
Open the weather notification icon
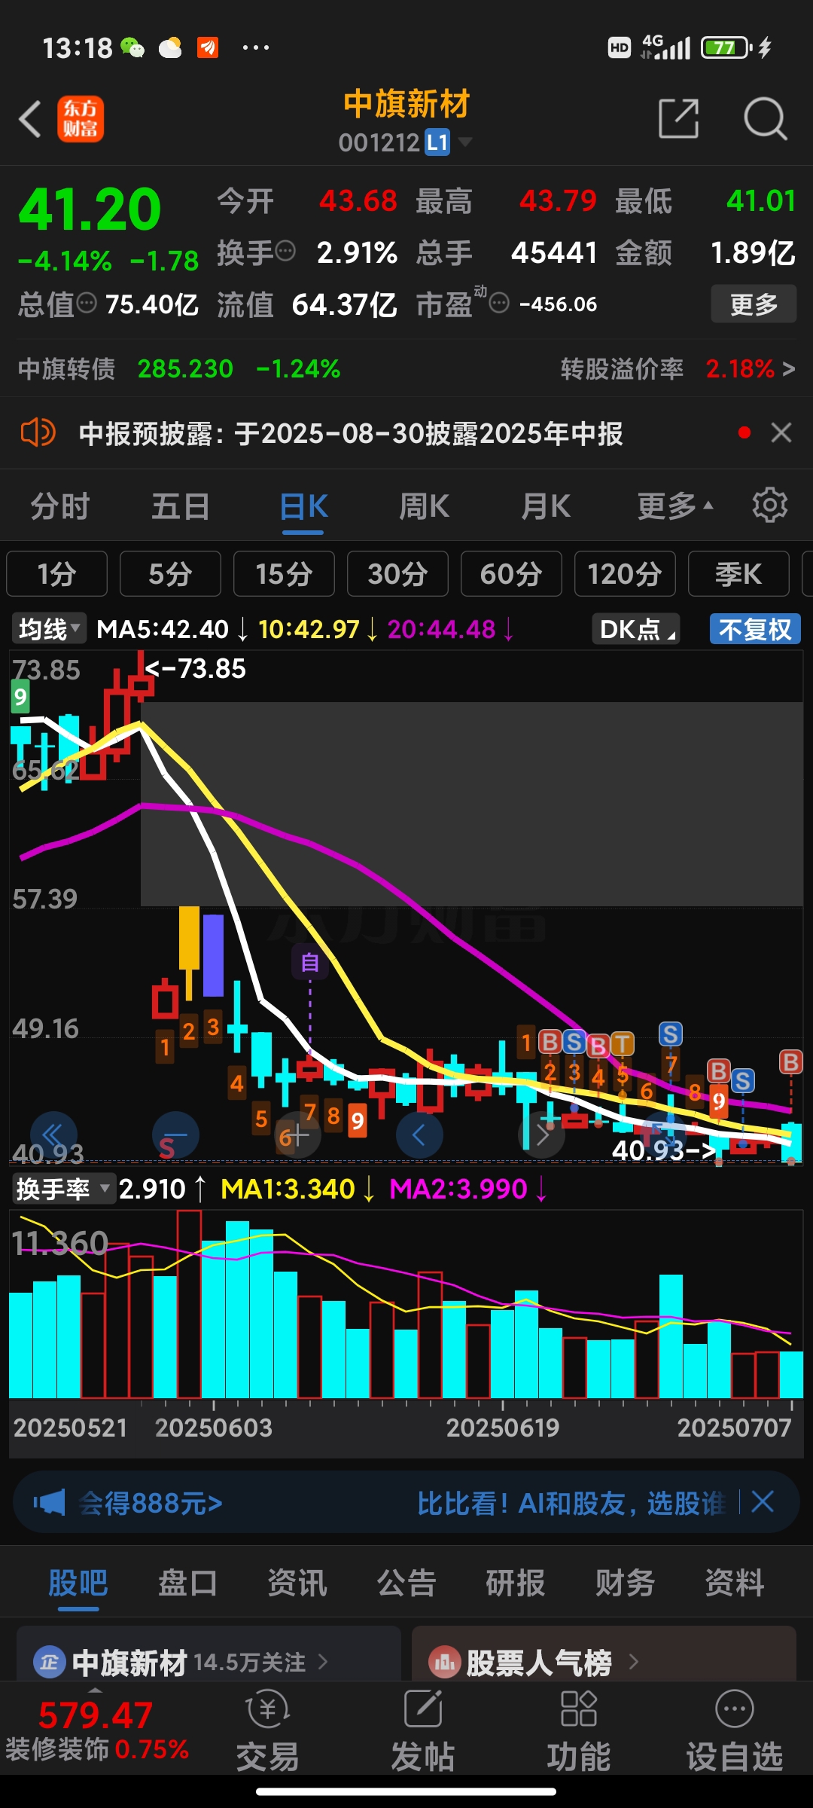click(170, 47)
